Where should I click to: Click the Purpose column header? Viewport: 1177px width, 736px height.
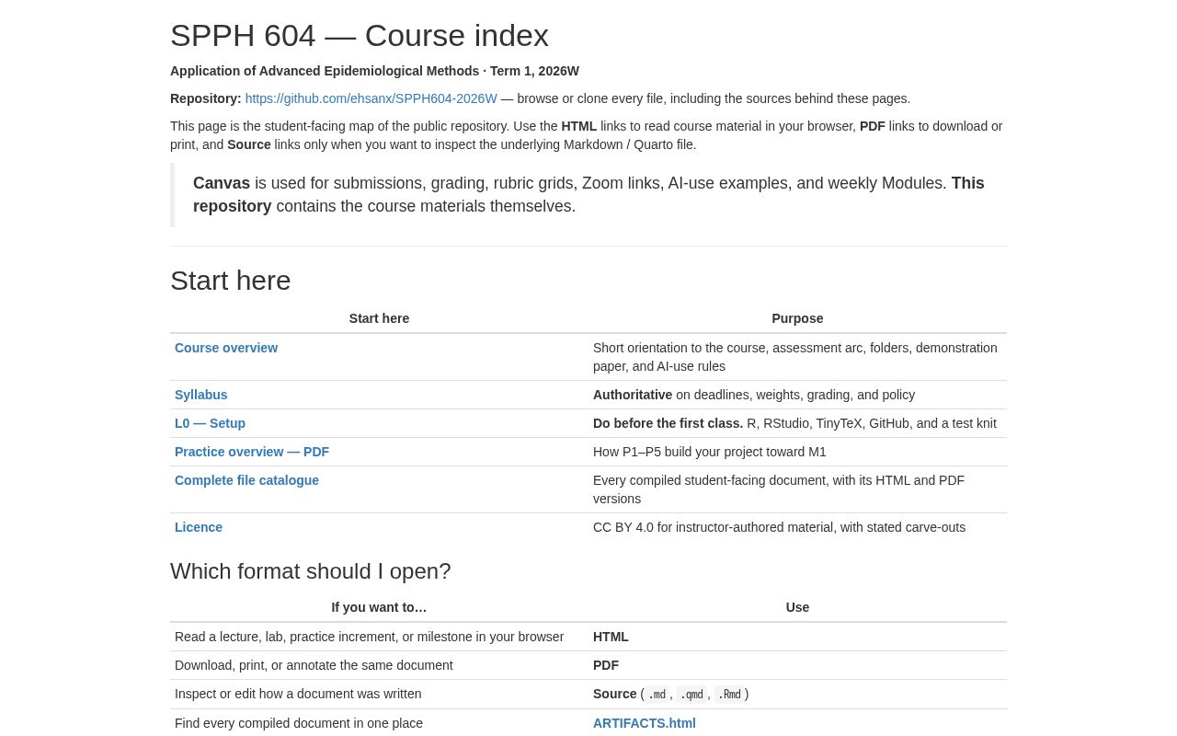(x=797, y=318)
